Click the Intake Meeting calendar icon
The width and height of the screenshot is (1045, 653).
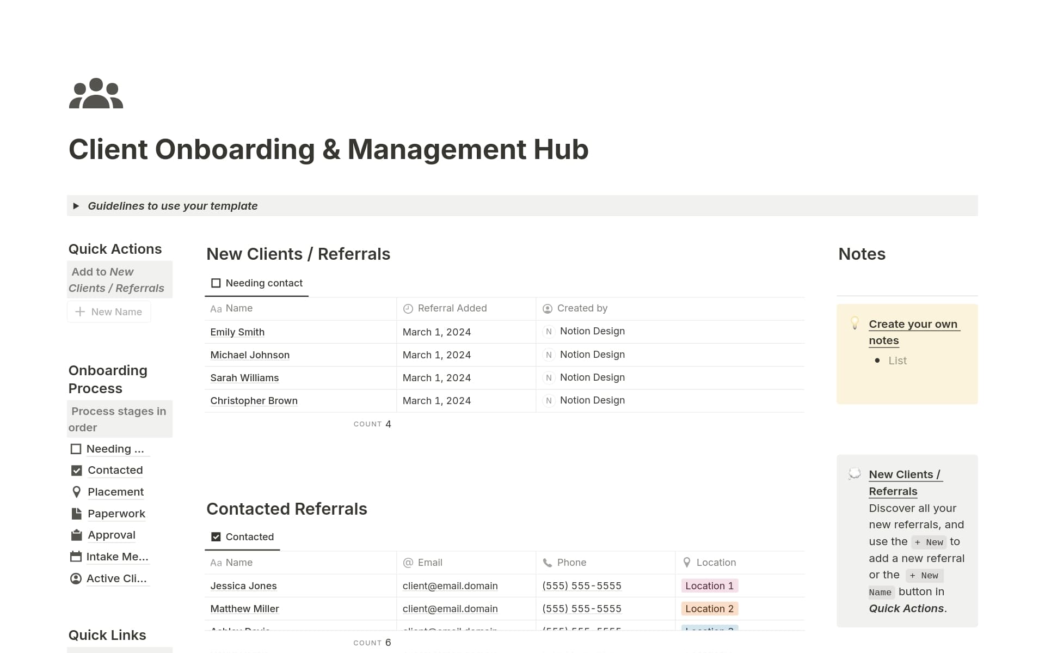pos(76,556)
